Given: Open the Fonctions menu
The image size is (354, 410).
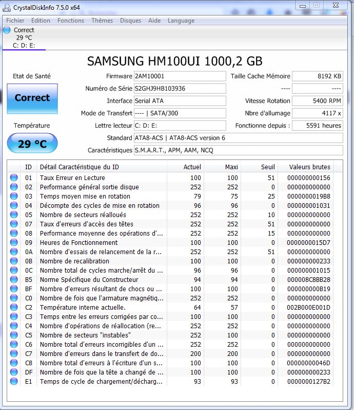Looking at the screenshot, I should 71,21.
